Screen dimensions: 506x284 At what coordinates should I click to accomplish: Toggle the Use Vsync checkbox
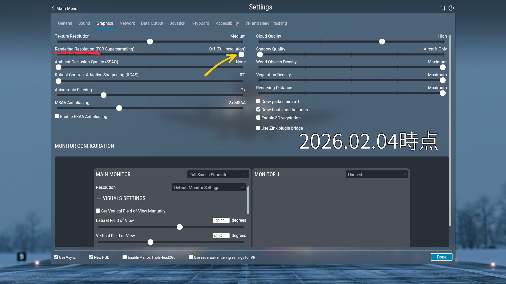(x=56, y=257)
